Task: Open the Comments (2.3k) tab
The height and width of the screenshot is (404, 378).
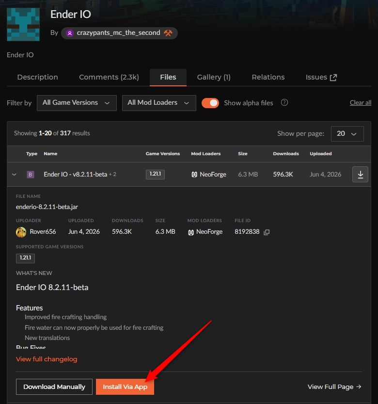Action: pyautogui.click(x=109, y=77)
